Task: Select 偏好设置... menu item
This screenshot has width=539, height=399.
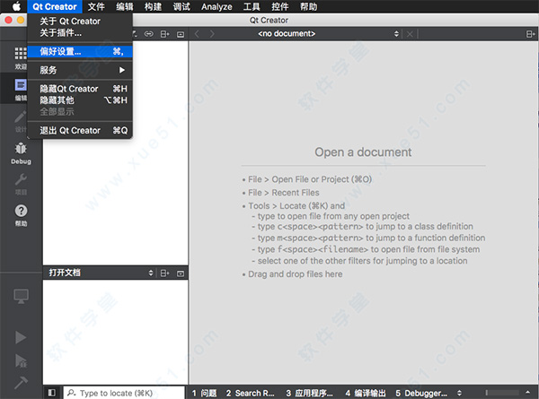Action: [x=80, y=51]
